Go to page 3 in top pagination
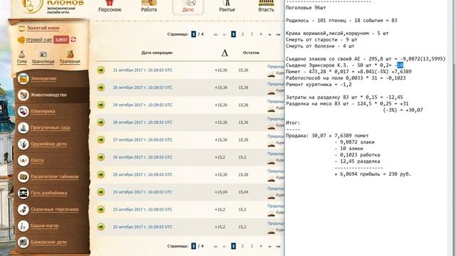The height and width of the screenshot is (256, 456). tap(252, 34)
